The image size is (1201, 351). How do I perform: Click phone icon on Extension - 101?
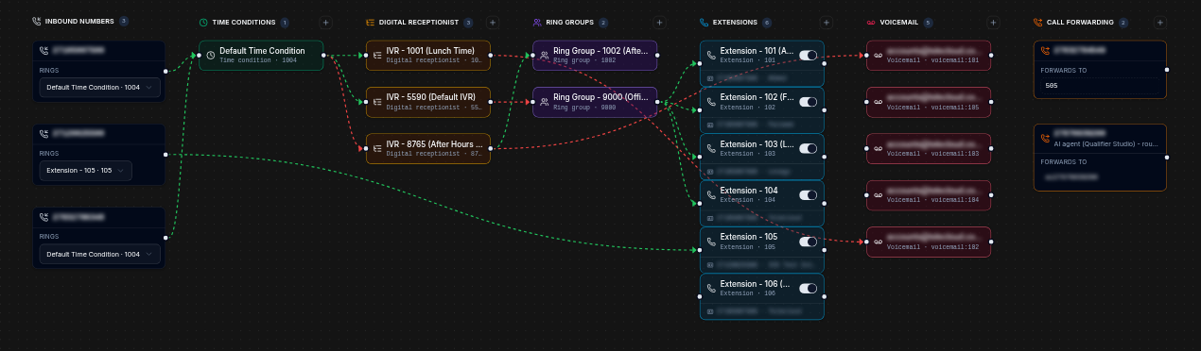point(711,55)
